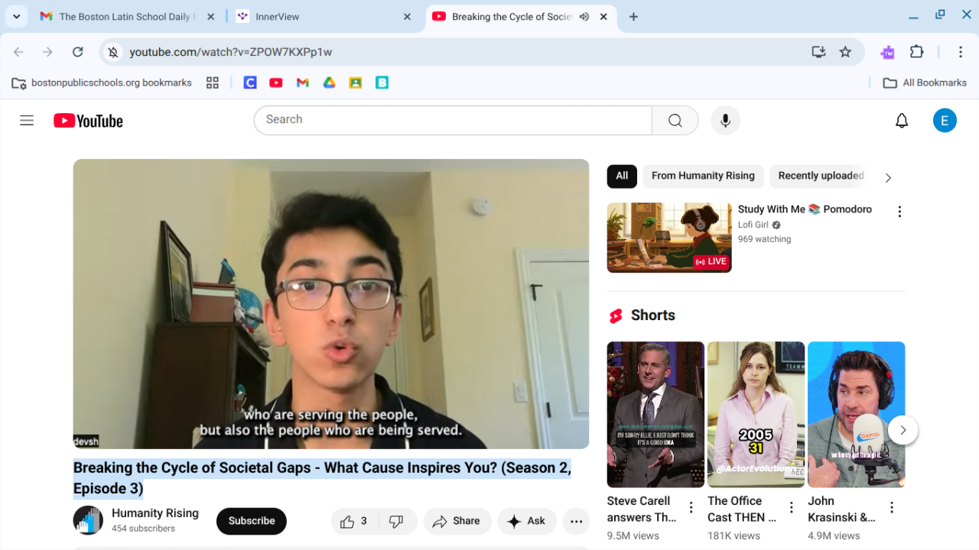Viewport: 979px width, 550px height.
Task: Open the All Bookmarks folder
Action: click(925, 82)
